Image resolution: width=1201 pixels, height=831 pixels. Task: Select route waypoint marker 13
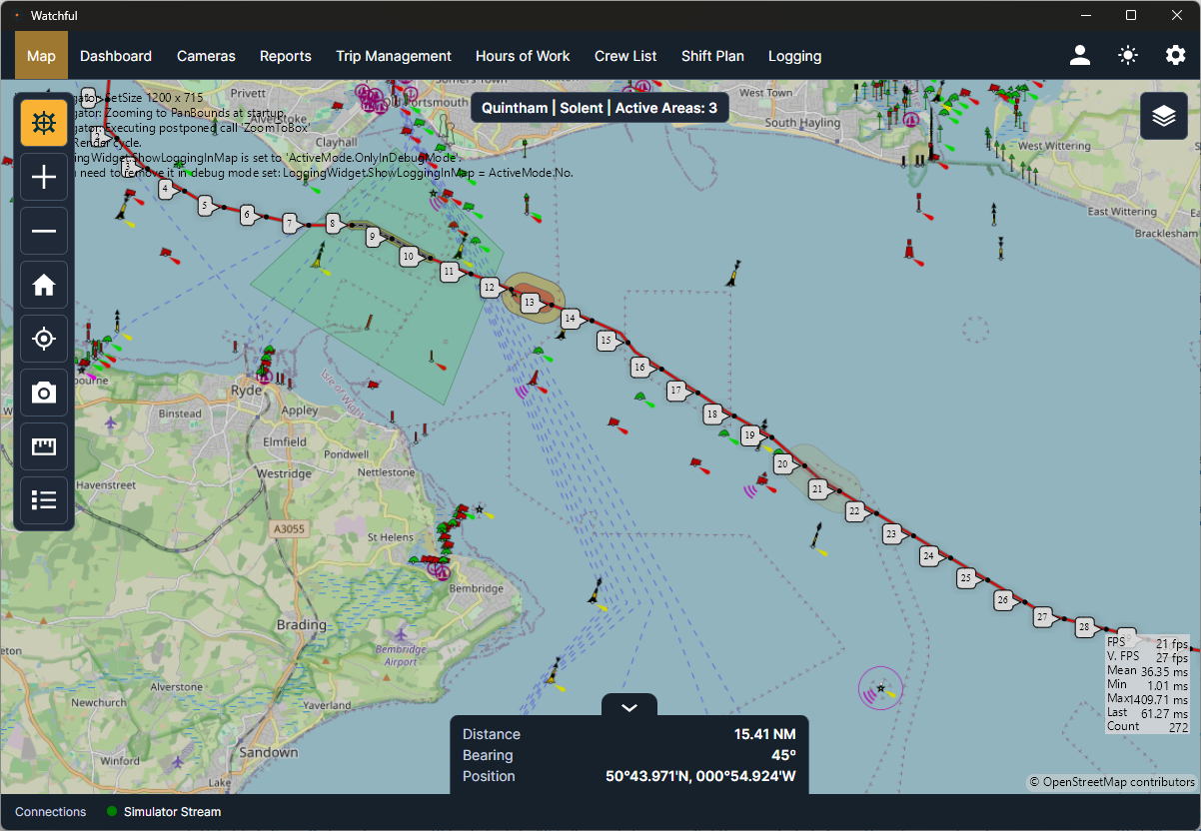pyautogui.click(x=530, y=302)
